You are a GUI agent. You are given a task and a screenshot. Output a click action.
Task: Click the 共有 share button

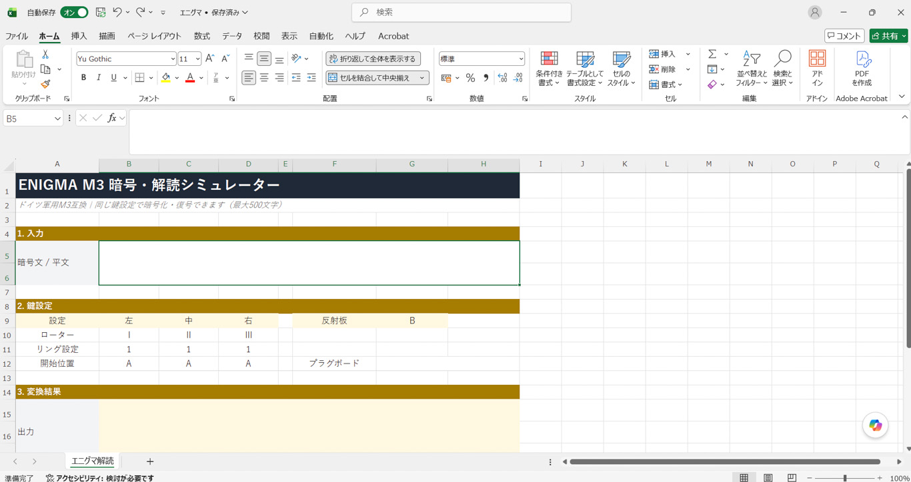[x=889, y=36]
